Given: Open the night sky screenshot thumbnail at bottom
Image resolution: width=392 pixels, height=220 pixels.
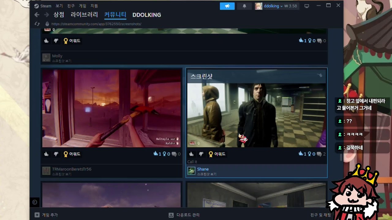Looking at the screenshot, I should click(111, 195).
